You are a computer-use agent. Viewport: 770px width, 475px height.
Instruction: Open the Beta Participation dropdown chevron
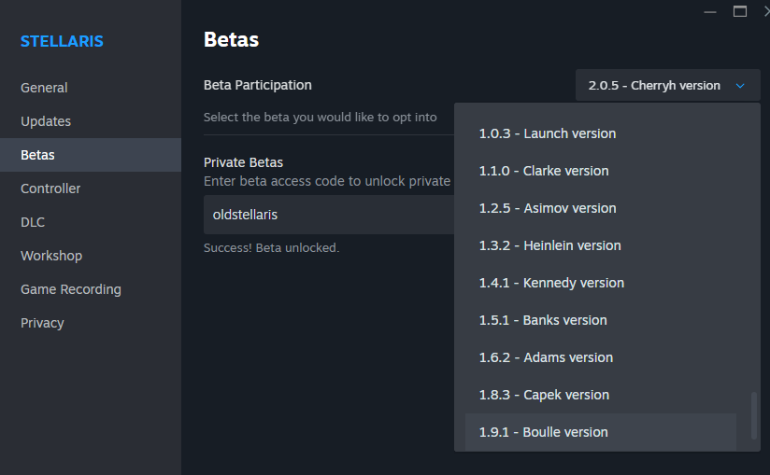740,86
